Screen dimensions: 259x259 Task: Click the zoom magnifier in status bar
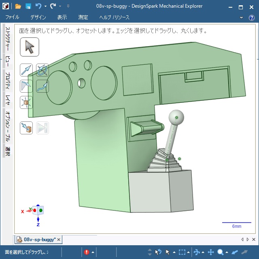[x=221, y=252]
